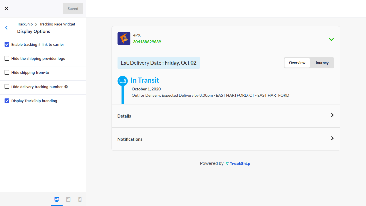This screenshot has height=206, width=366.
Task: Close the customizer with the X icon
Action: tap(6, 9)
